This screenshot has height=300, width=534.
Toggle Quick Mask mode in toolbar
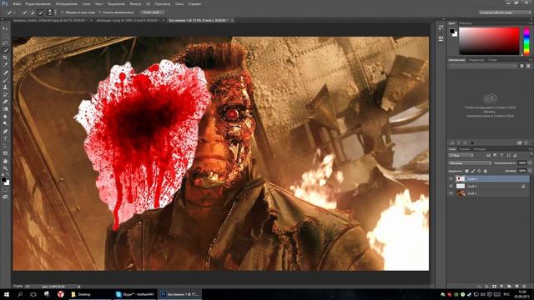[x=5, y=190]
